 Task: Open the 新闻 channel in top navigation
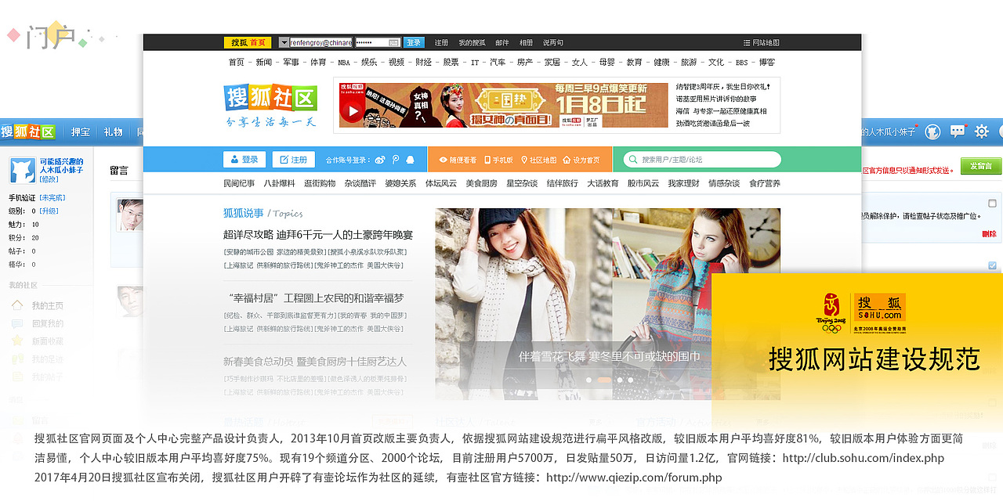pos(264,62)
